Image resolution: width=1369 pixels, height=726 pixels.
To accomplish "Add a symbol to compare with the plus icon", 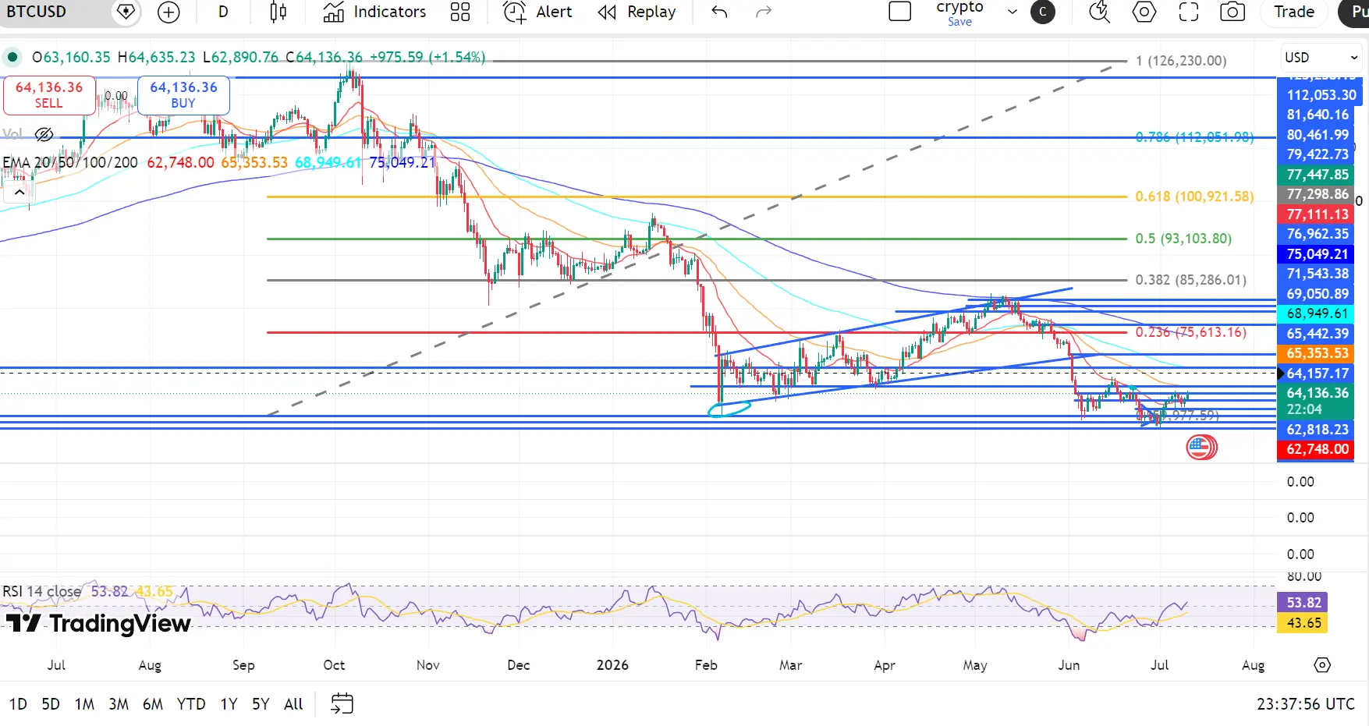I will 168,12.
